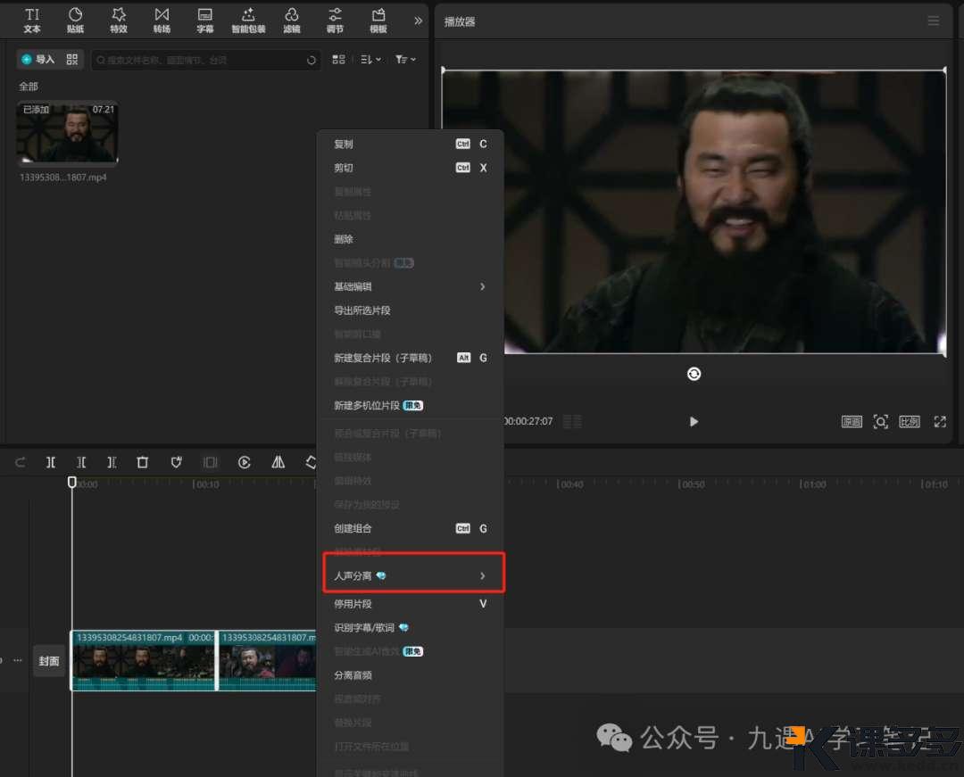964x777 pixels.
Task: Select 导出所选片段 in the context menu
Action: point(411,310)
